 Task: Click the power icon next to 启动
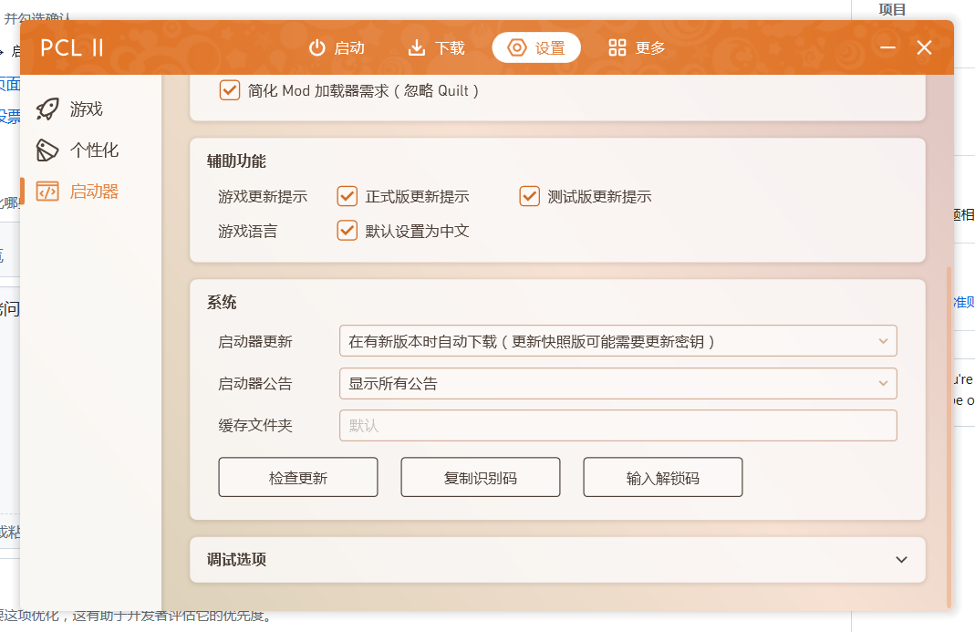(x=316, y=47)
